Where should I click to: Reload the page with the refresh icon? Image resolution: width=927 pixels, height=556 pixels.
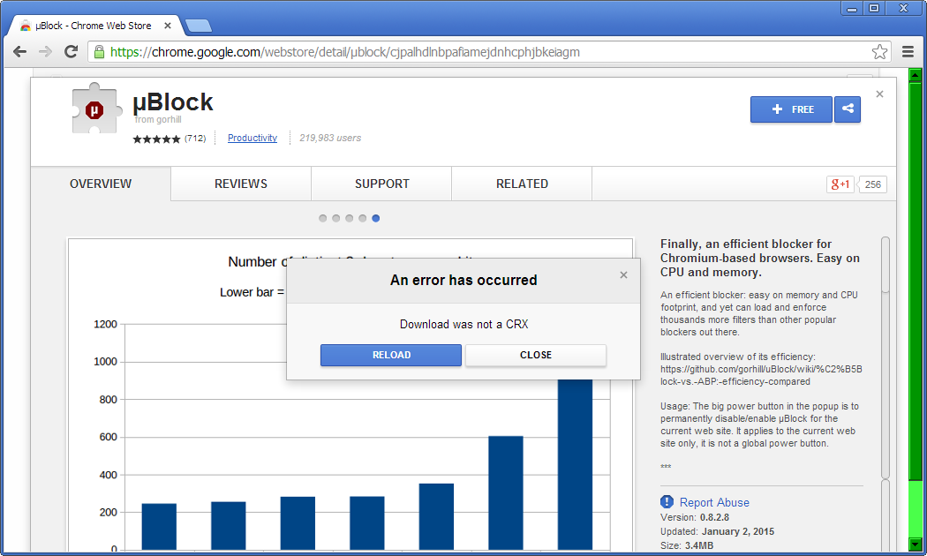[71, 52]
